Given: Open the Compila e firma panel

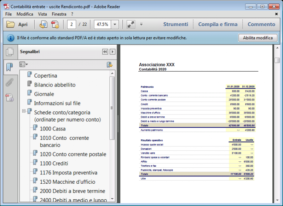Looking at the screenshot, I should click(218, 24).
